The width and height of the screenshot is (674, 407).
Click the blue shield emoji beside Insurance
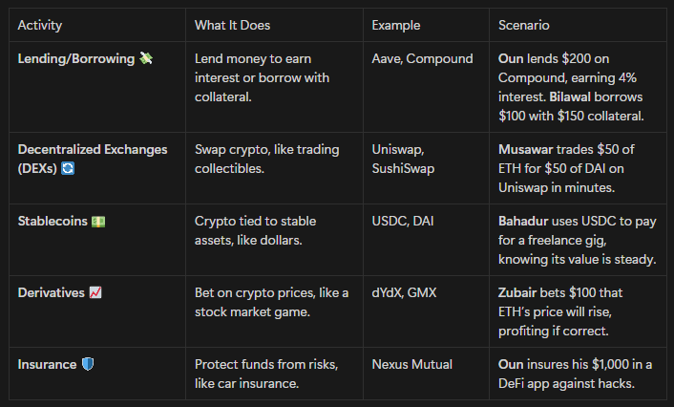(87, 364)
